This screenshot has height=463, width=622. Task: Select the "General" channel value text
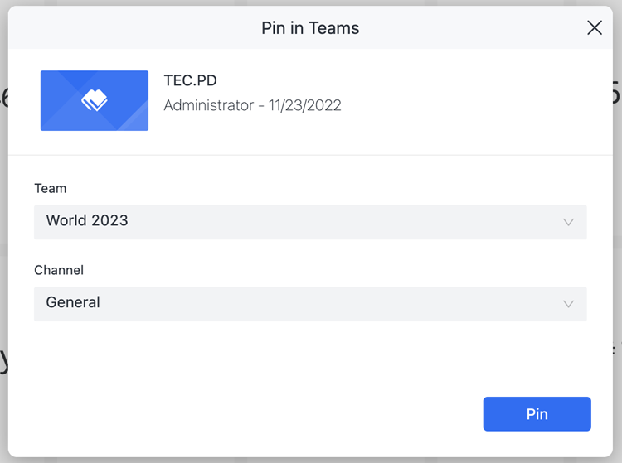coord(73,303)
